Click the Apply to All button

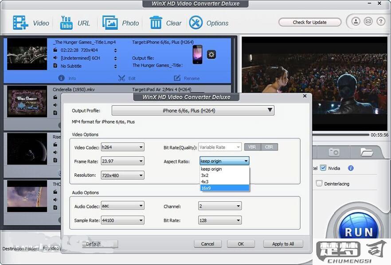(283, 244)
